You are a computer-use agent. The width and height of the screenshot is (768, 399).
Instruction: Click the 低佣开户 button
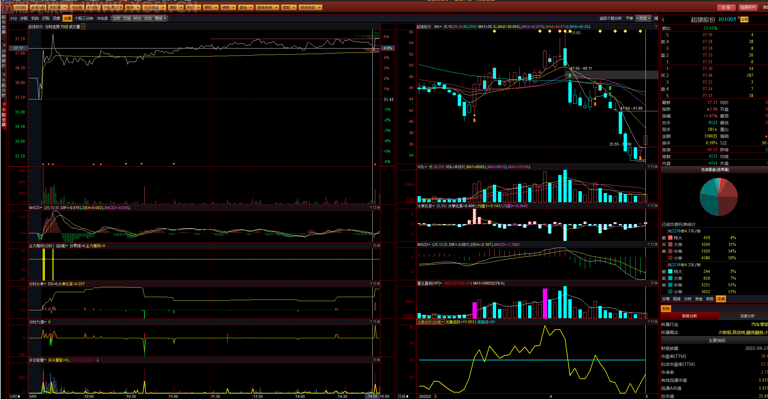pos(748,7)
